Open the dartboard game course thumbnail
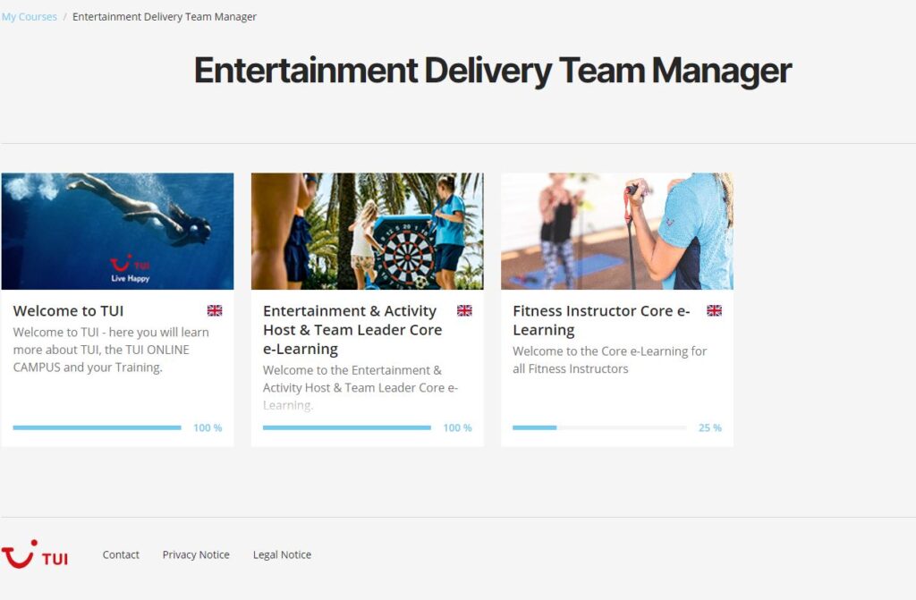 (x=368, y=231)
